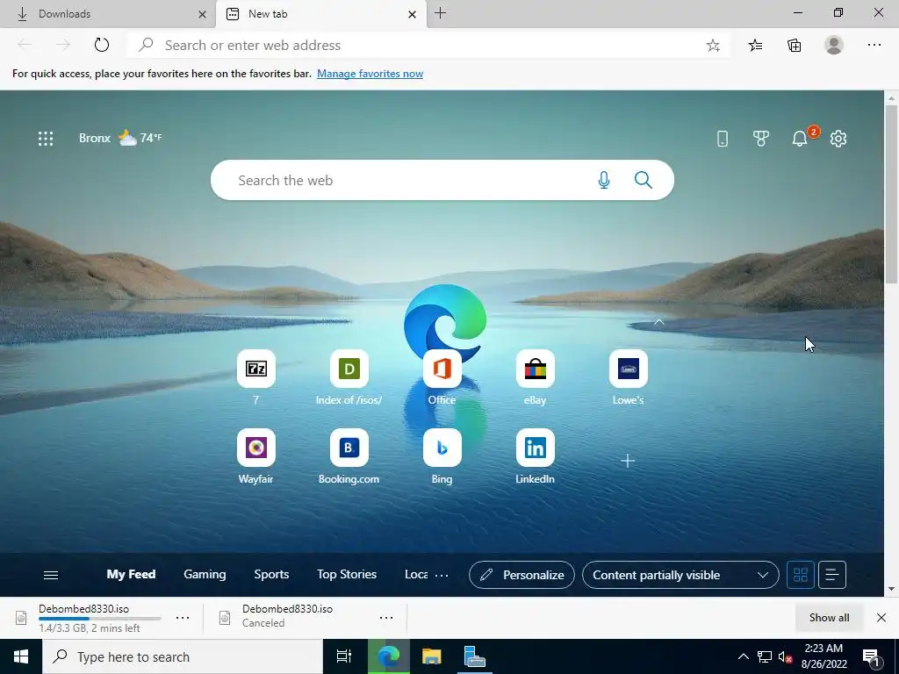The image size is (899, 674).
Task: Open the Bing quick link tile
Action: [x=442, y=448]
